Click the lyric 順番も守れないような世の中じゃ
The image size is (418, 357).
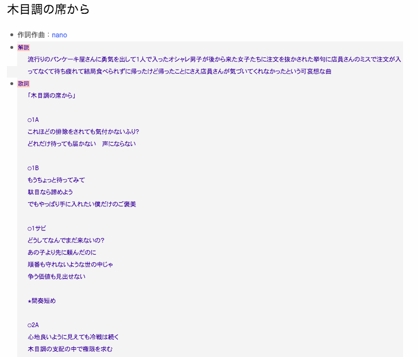point(70,264)
